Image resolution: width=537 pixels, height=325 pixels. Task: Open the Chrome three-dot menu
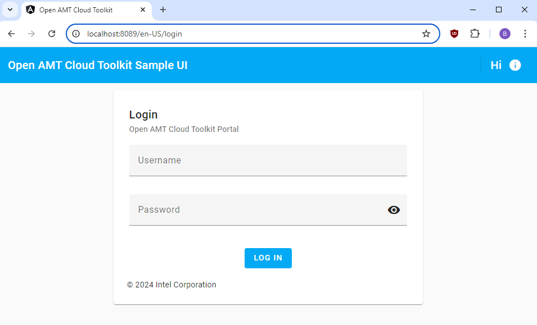coord(525,34)
